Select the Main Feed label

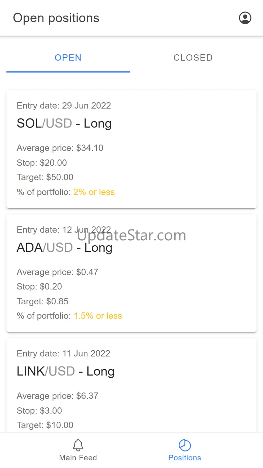78,458
